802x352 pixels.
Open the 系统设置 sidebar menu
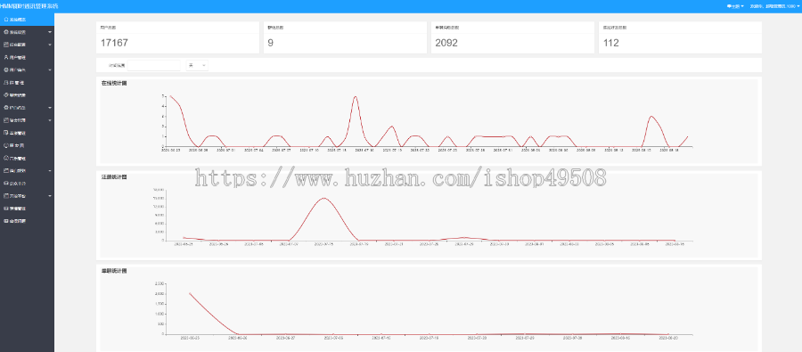27,32
